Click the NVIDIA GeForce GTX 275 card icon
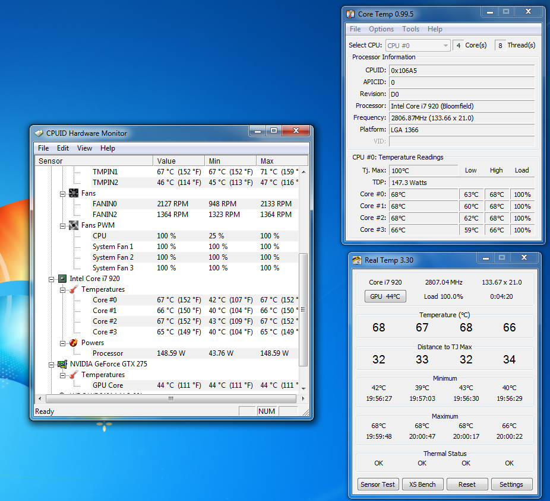The image size is (550, 501). point(62,364)
